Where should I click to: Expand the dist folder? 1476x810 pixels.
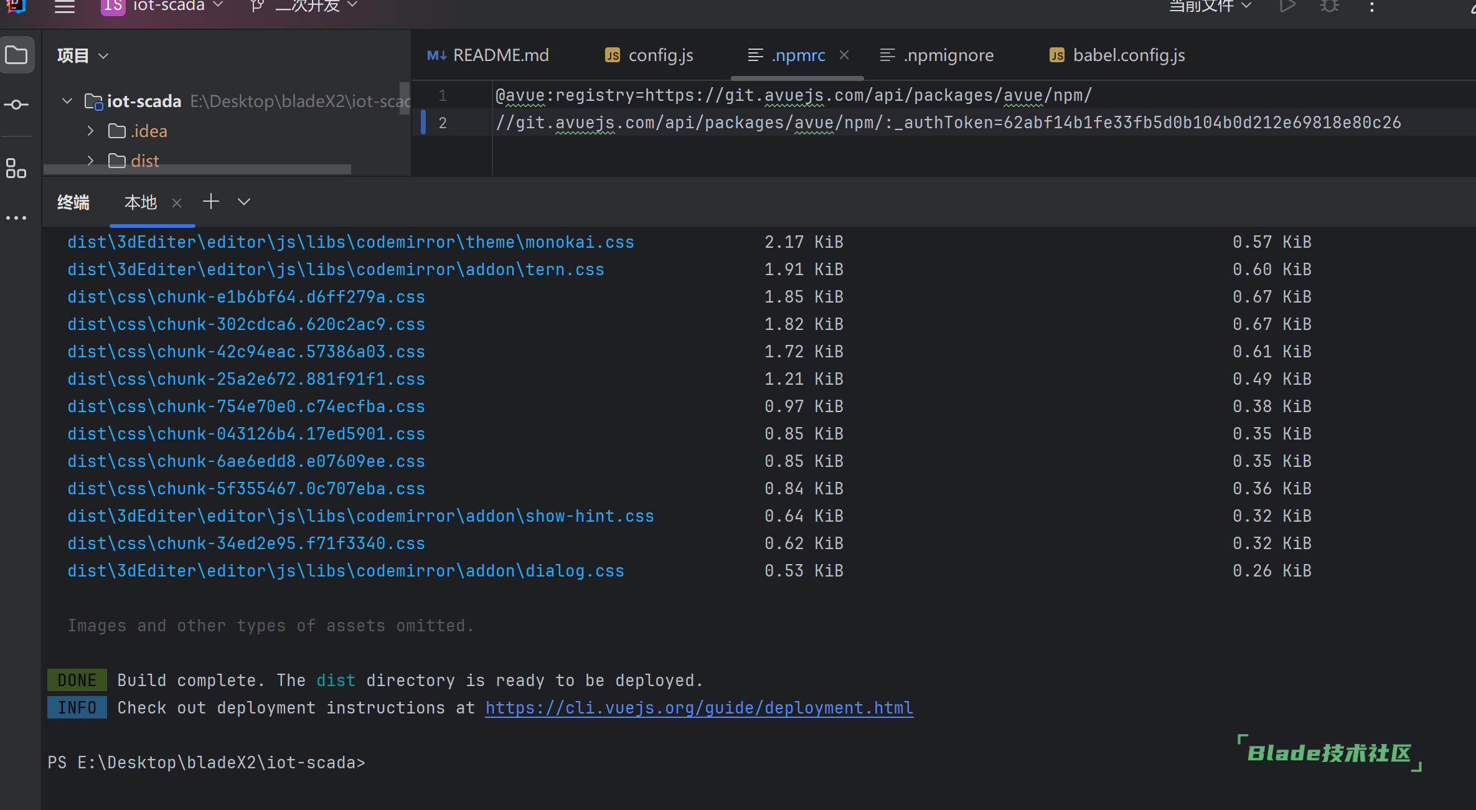[x=90, y=161]
